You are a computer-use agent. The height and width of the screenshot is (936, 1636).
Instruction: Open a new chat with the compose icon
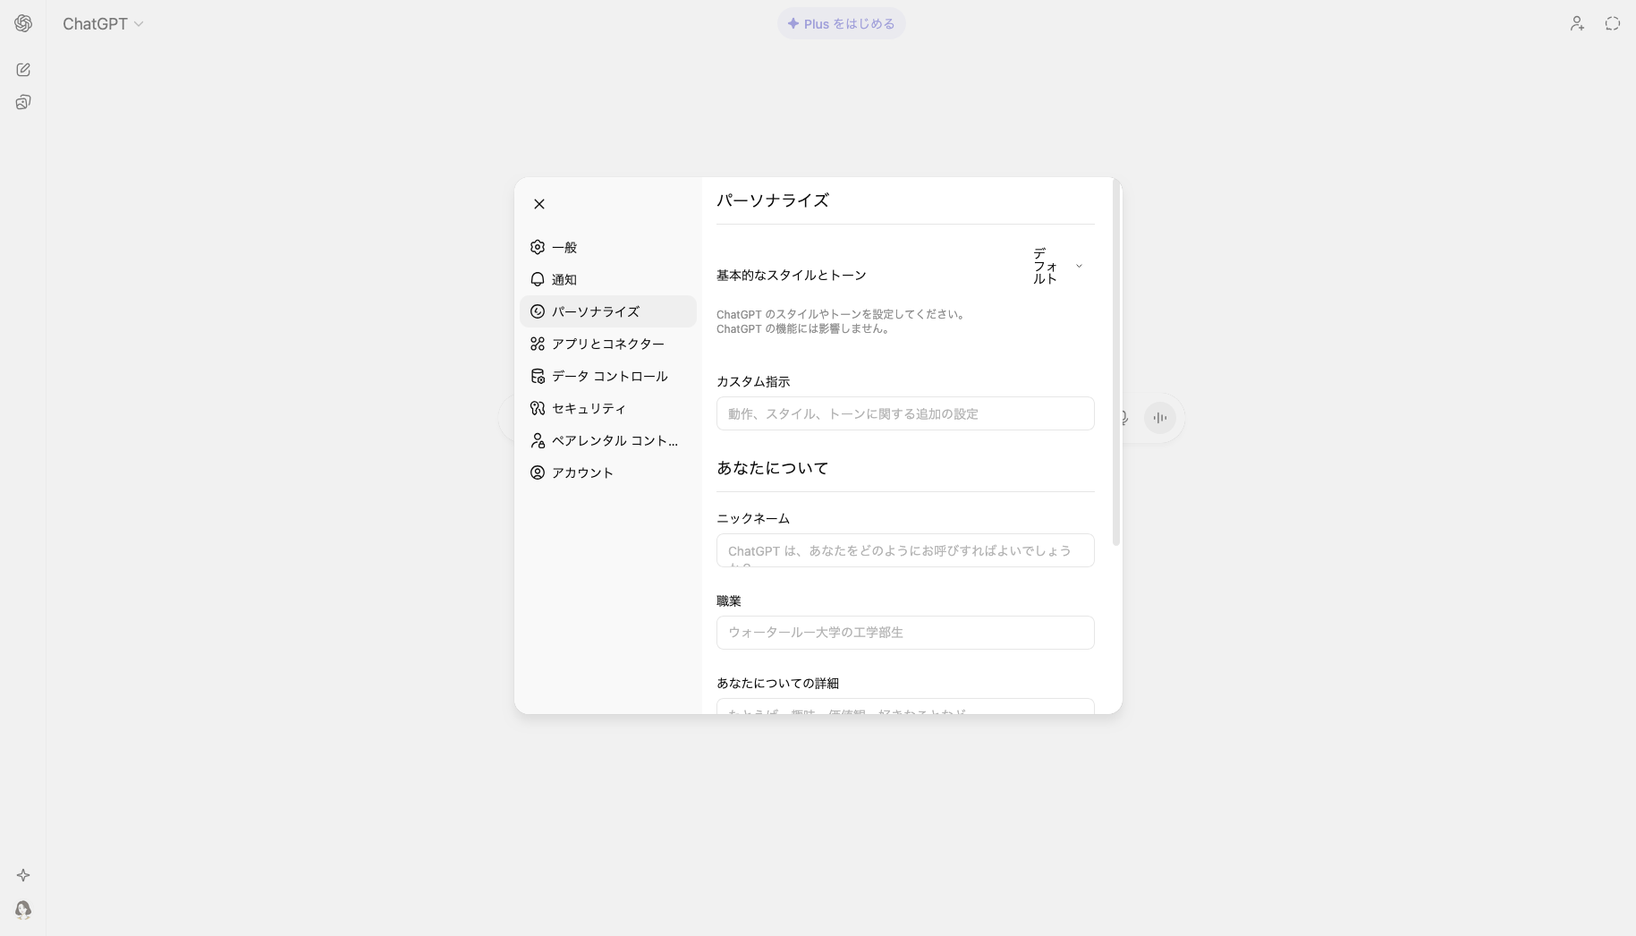[x=23, y=70]
